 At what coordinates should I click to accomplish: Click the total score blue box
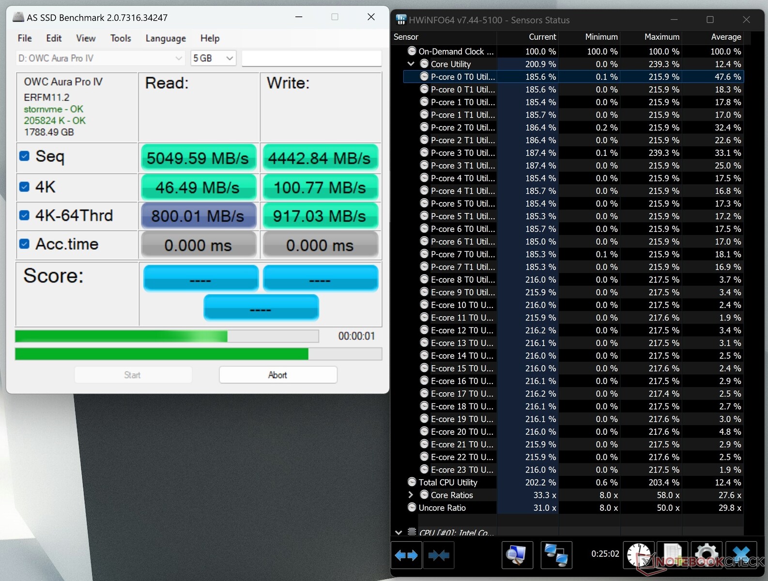(x=261, y=307)
